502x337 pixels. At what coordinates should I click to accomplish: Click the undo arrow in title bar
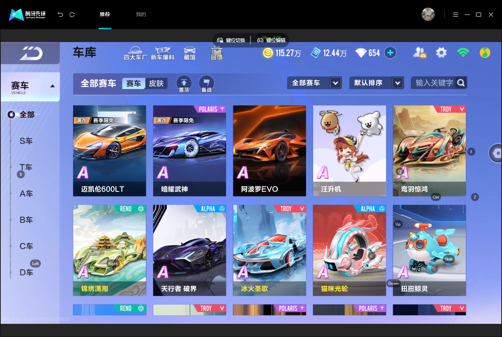(x=60, y=15)
